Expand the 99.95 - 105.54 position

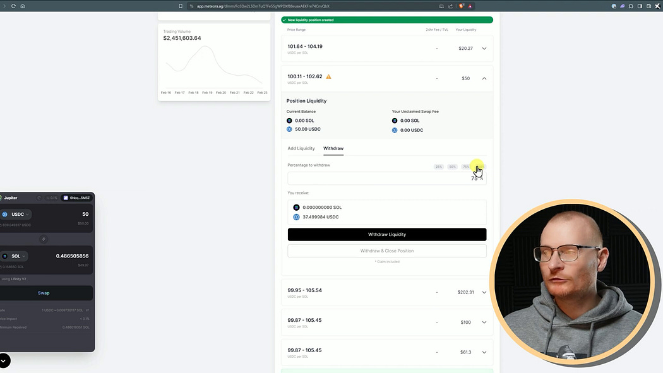[x=484, y=292]
